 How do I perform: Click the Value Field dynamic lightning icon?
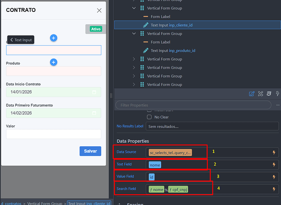pos(274,177)
